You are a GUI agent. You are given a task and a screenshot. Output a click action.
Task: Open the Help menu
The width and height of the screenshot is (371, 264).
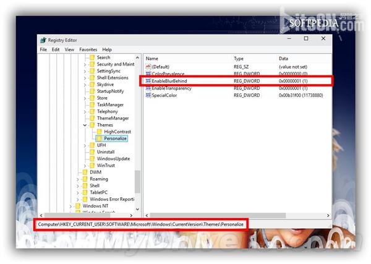pyautogui.click(x=107, y=49)
